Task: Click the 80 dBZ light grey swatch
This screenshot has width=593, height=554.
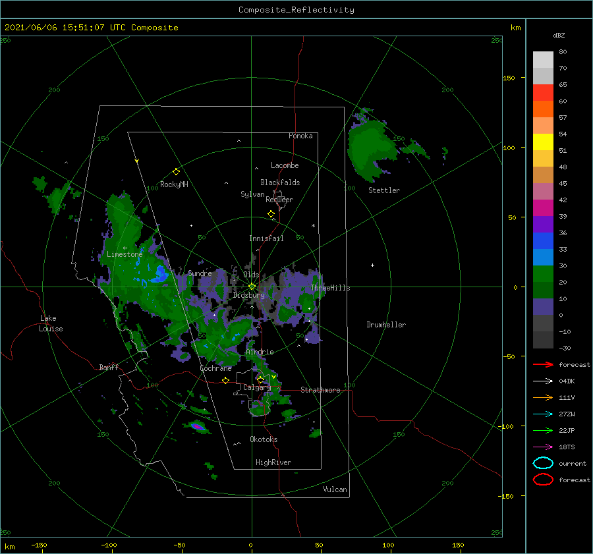Action: [543, 59]
